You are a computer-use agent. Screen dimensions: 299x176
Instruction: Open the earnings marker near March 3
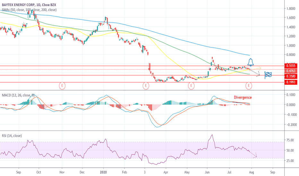pos(146,86)
